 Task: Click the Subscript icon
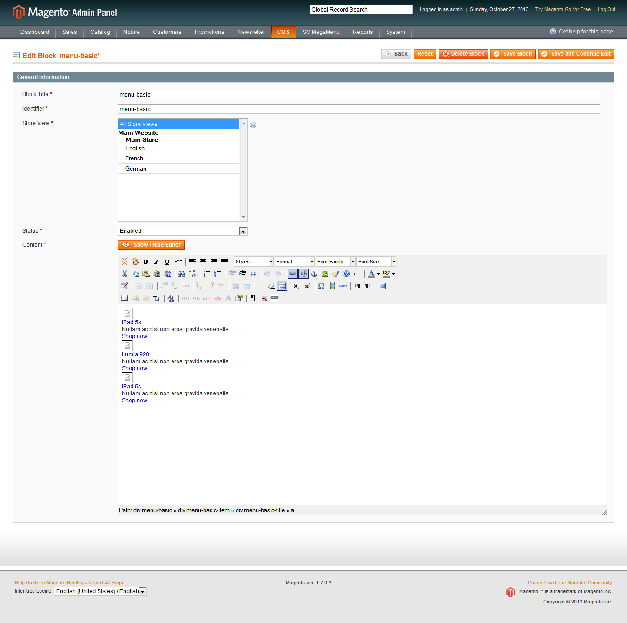click(x=297, y=286)
